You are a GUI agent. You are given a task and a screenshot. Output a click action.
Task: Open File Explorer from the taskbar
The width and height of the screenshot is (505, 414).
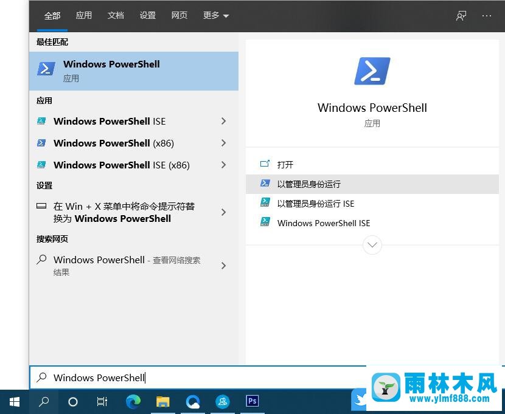pyautogui.click(x=163, y=402)
